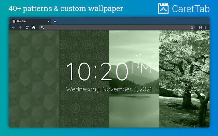
Task: Open a new tab with plus button
Action: tap(55, 21)
